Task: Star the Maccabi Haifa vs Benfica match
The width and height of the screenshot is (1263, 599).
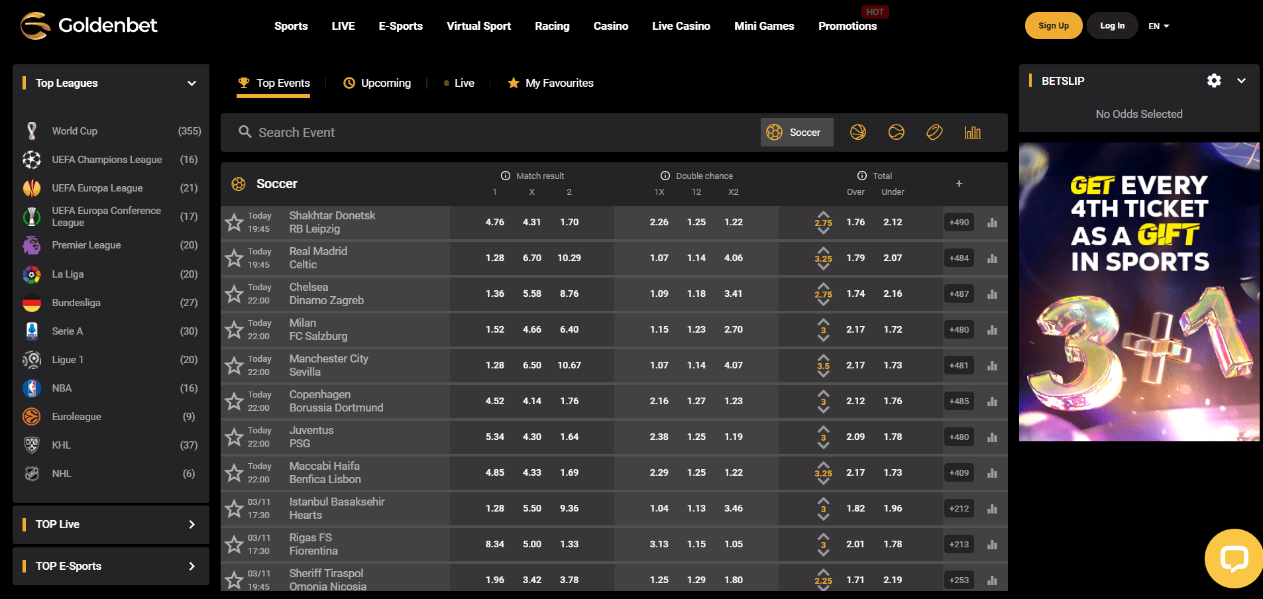Action: pos(234,472)
